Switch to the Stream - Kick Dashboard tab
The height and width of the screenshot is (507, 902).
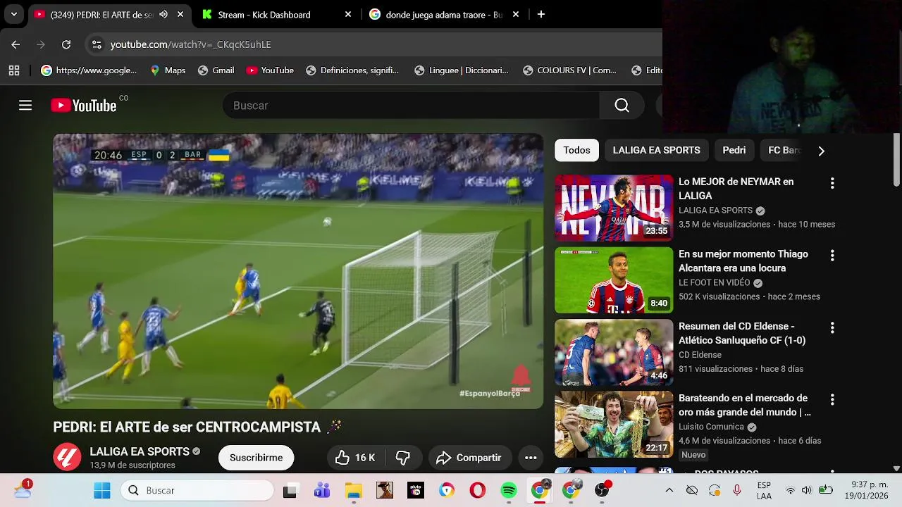click(276, 14)
